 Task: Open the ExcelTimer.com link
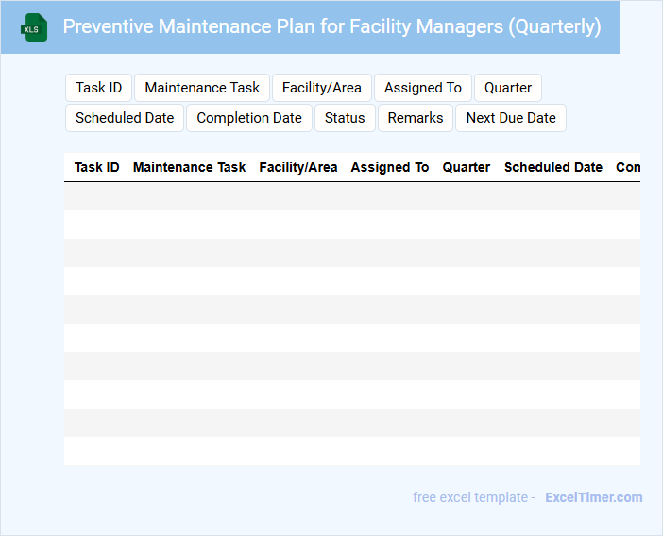[x=593, y=497]
